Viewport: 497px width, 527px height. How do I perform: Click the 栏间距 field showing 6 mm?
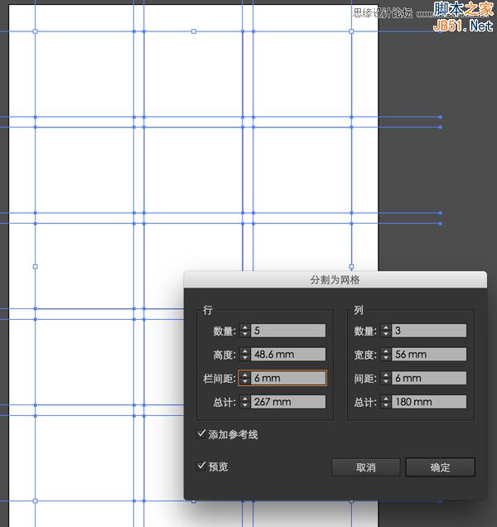288,378
